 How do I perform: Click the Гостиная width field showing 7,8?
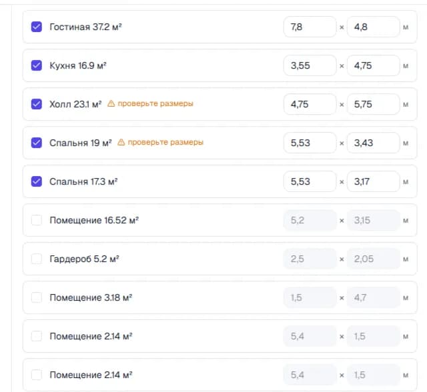310,27
